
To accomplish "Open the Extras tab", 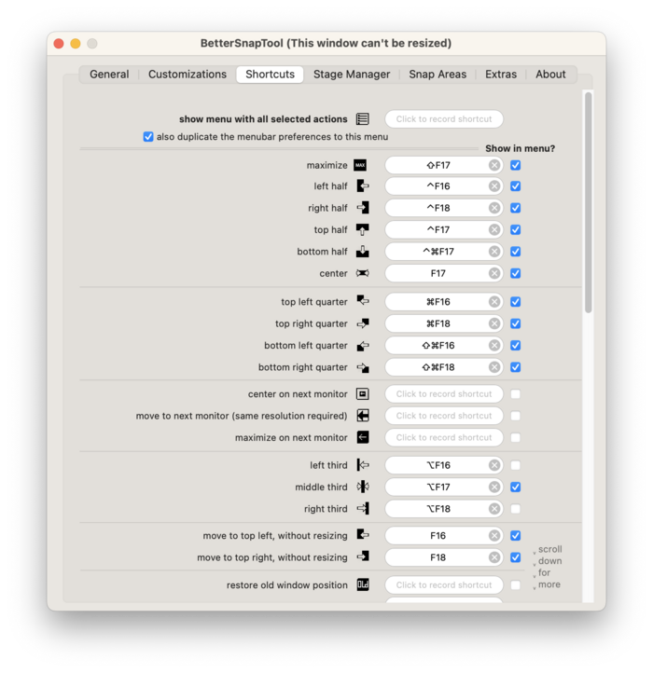I will (501, 75).
